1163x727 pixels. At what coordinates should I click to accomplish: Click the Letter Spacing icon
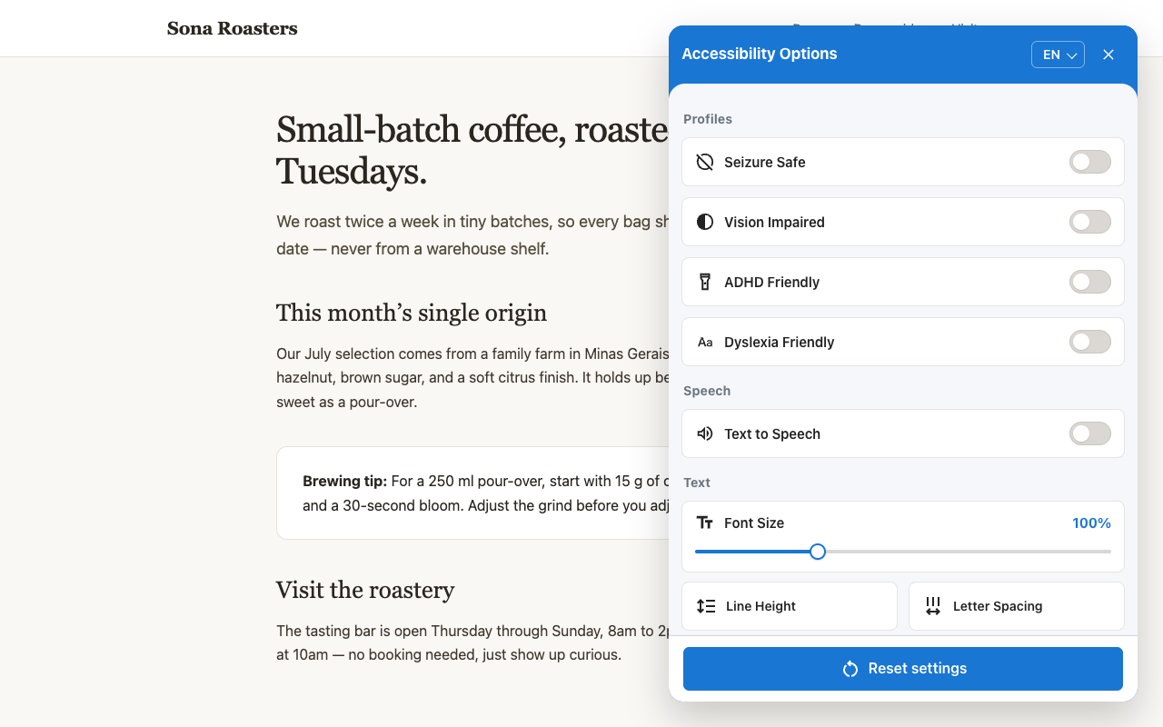tap(933, 606)
